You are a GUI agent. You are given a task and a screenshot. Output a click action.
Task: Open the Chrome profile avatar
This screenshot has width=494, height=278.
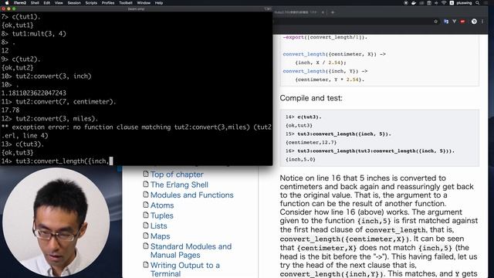pos(474,22)
